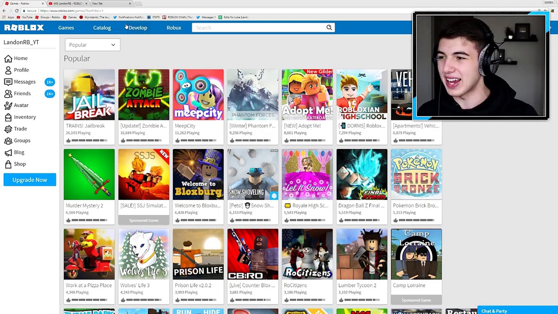Open Inventory via backpack icon
The height and width of the screenshot is (314, 558).
pos(8,117)
